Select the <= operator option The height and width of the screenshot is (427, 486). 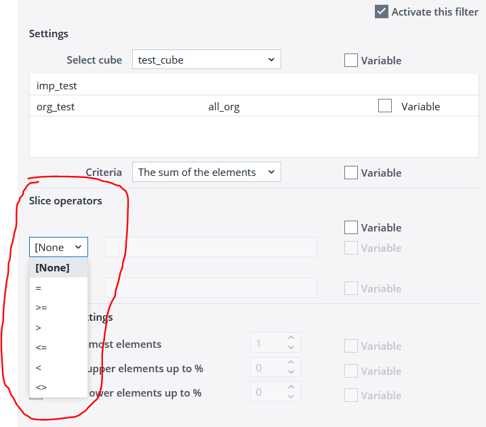coord(41,347)
